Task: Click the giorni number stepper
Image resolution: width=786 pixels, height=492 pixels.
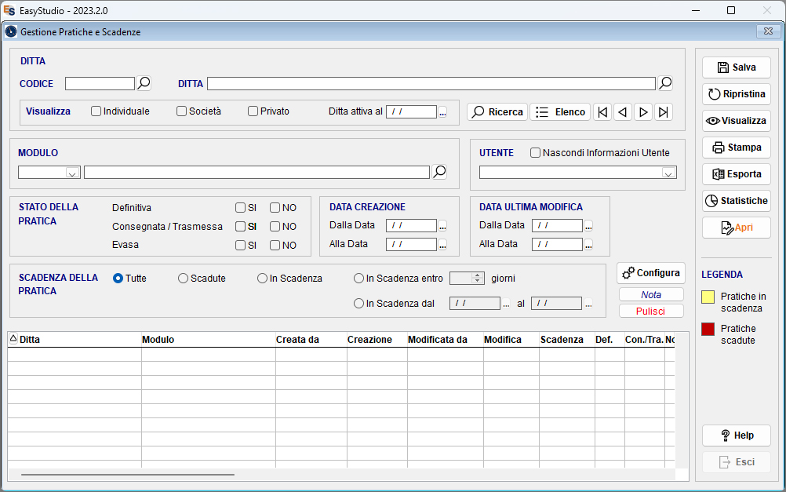Action: [478, 278]
